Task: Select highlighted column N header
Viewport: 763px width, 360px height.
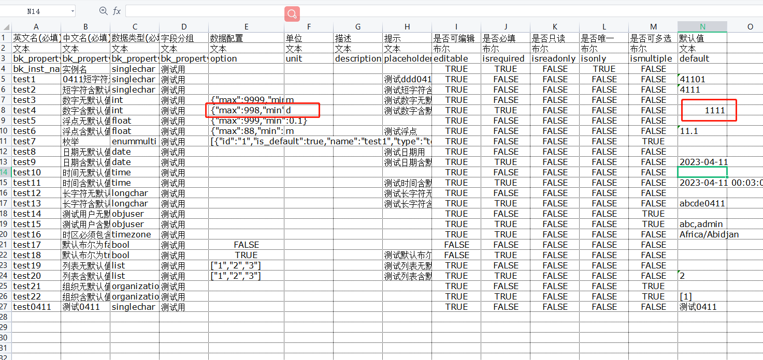Action: click(702, 27)
